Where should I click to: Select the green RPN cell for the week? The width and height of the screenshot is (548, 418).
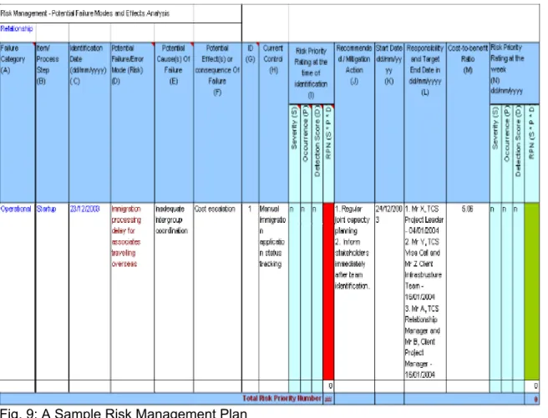(x=532, y=291)
